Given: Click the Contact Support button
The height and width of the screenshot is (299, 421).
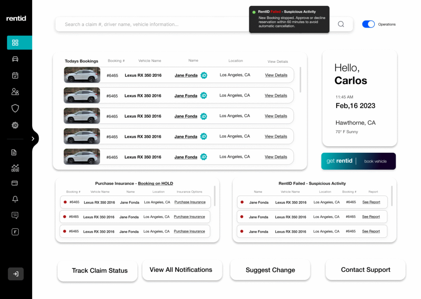Looking at the screenshot, I should [365, 270].
